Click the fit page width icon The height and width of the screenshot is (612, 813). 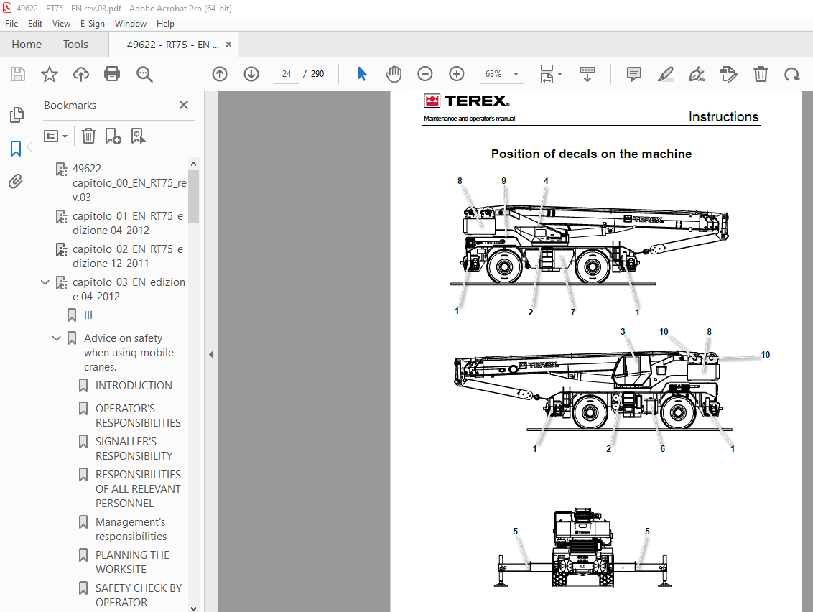(547, 74)
